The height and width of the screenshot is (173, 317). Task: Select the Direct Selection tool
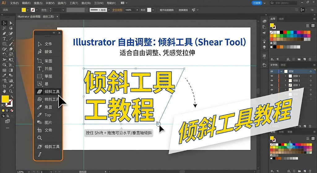[x=11, y=23]
